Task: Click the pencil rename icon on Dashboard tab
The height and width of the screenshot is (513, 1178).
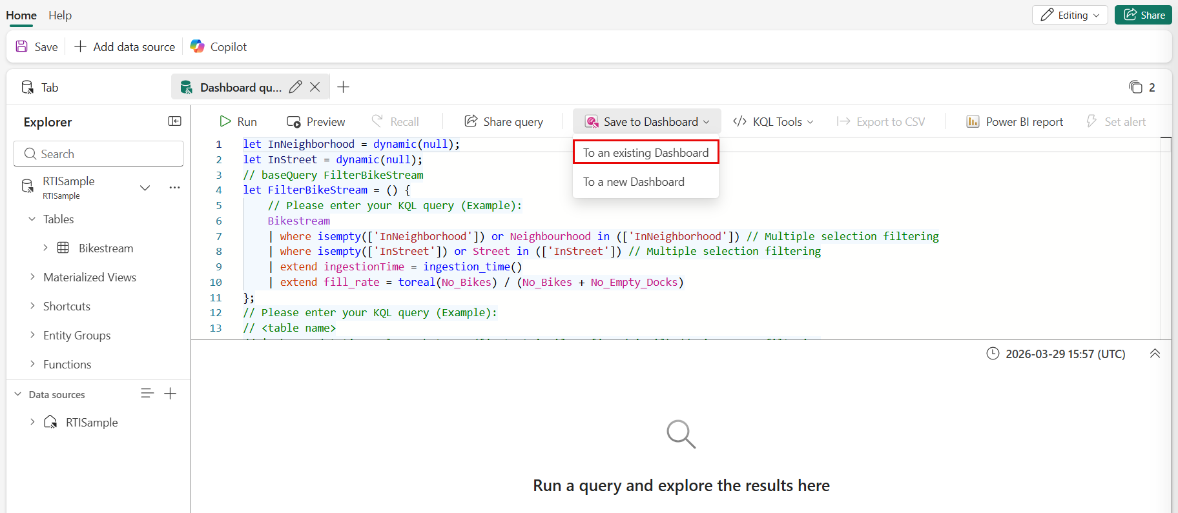Action: [295, 87]
